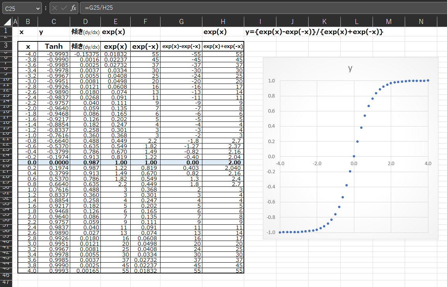Select the highlighted cell with 0.0000
This screenshot has height=287, width=447.
tap(54, 163)
